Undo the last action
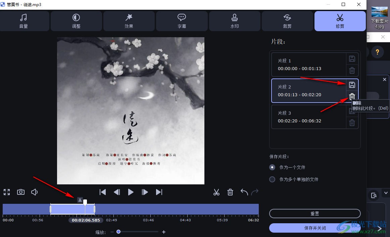 point(244,192)
